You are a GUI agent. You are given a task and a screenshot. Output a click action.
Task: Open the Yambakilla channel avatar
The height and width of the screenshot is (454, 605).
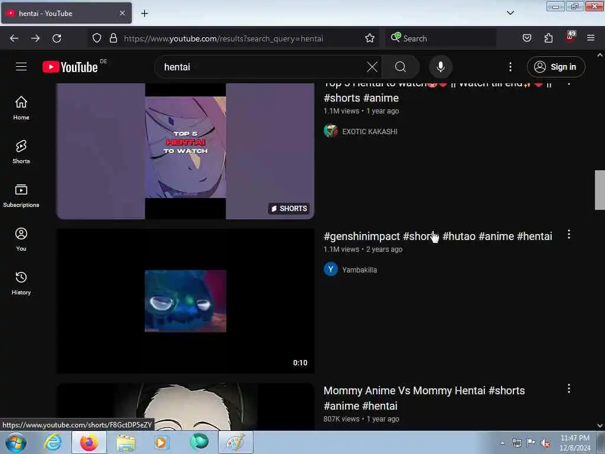click(331, 269)
